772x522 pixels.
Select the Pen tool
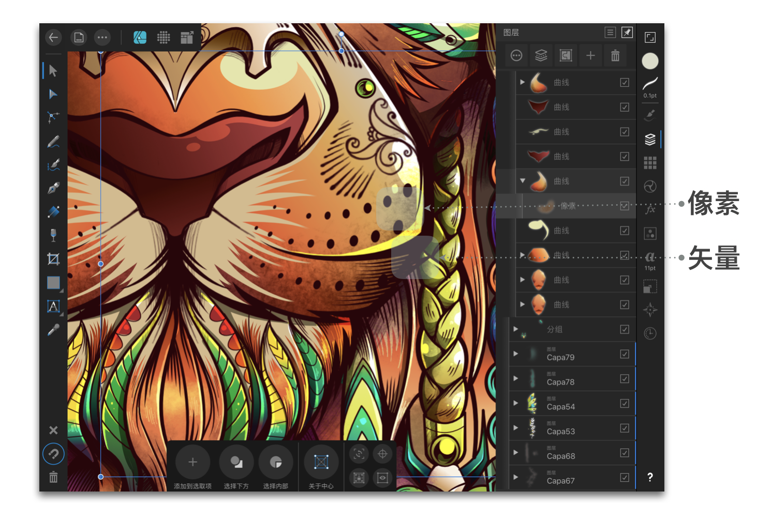click(53, 188)
